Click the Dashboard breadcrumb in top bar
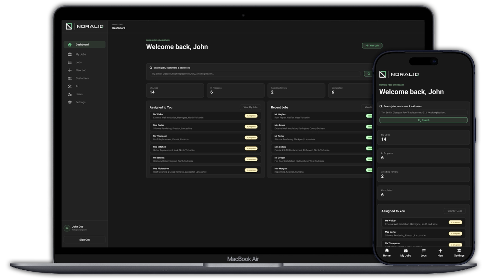487x279 pixels. click(119, 28)
